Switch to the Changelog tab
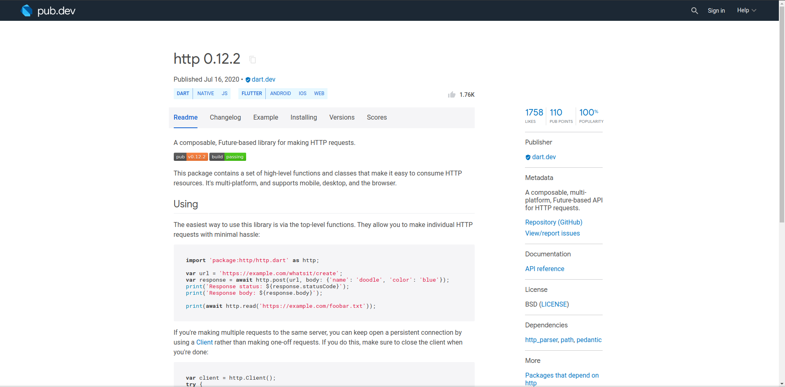 (225, 118)
